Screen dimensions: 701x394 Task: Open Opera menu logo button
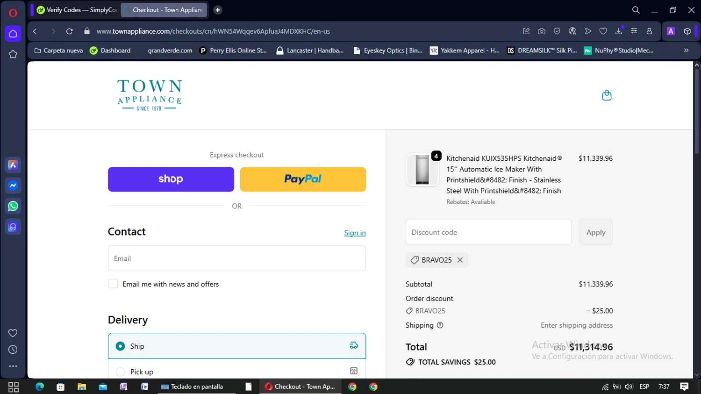click(x=13, y=13)
